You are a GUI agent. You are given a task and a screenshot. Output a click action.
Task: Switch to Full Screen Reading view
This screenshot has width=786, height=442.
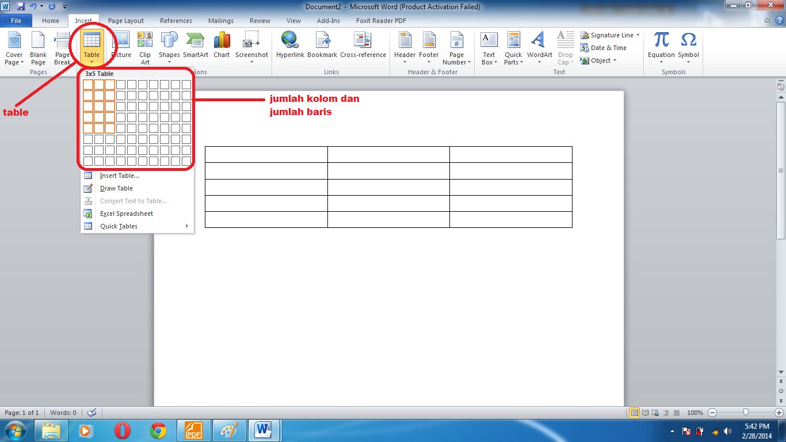[645, 413]
